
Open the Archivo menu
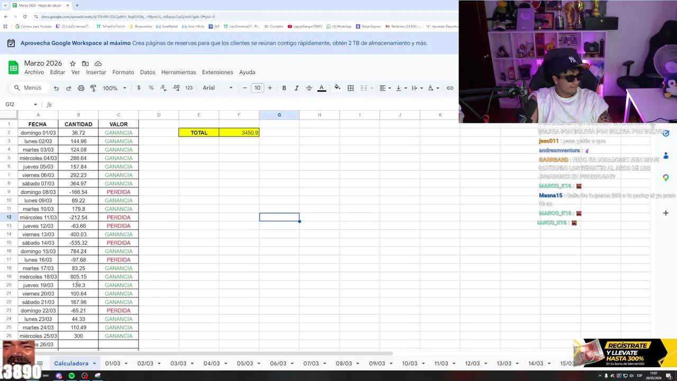pyautogui.click(x=34, y=72)
